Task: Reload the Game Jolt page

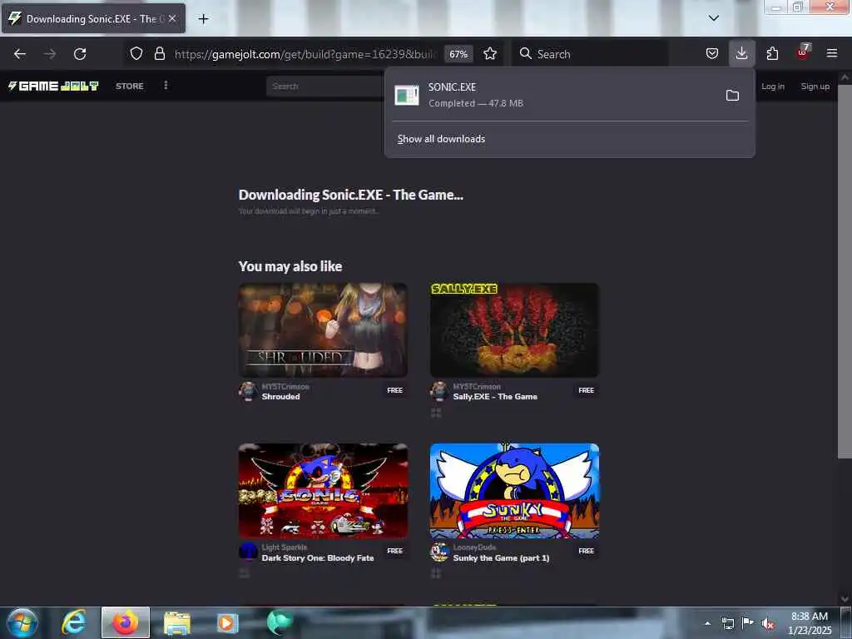Action: (80, 54)
